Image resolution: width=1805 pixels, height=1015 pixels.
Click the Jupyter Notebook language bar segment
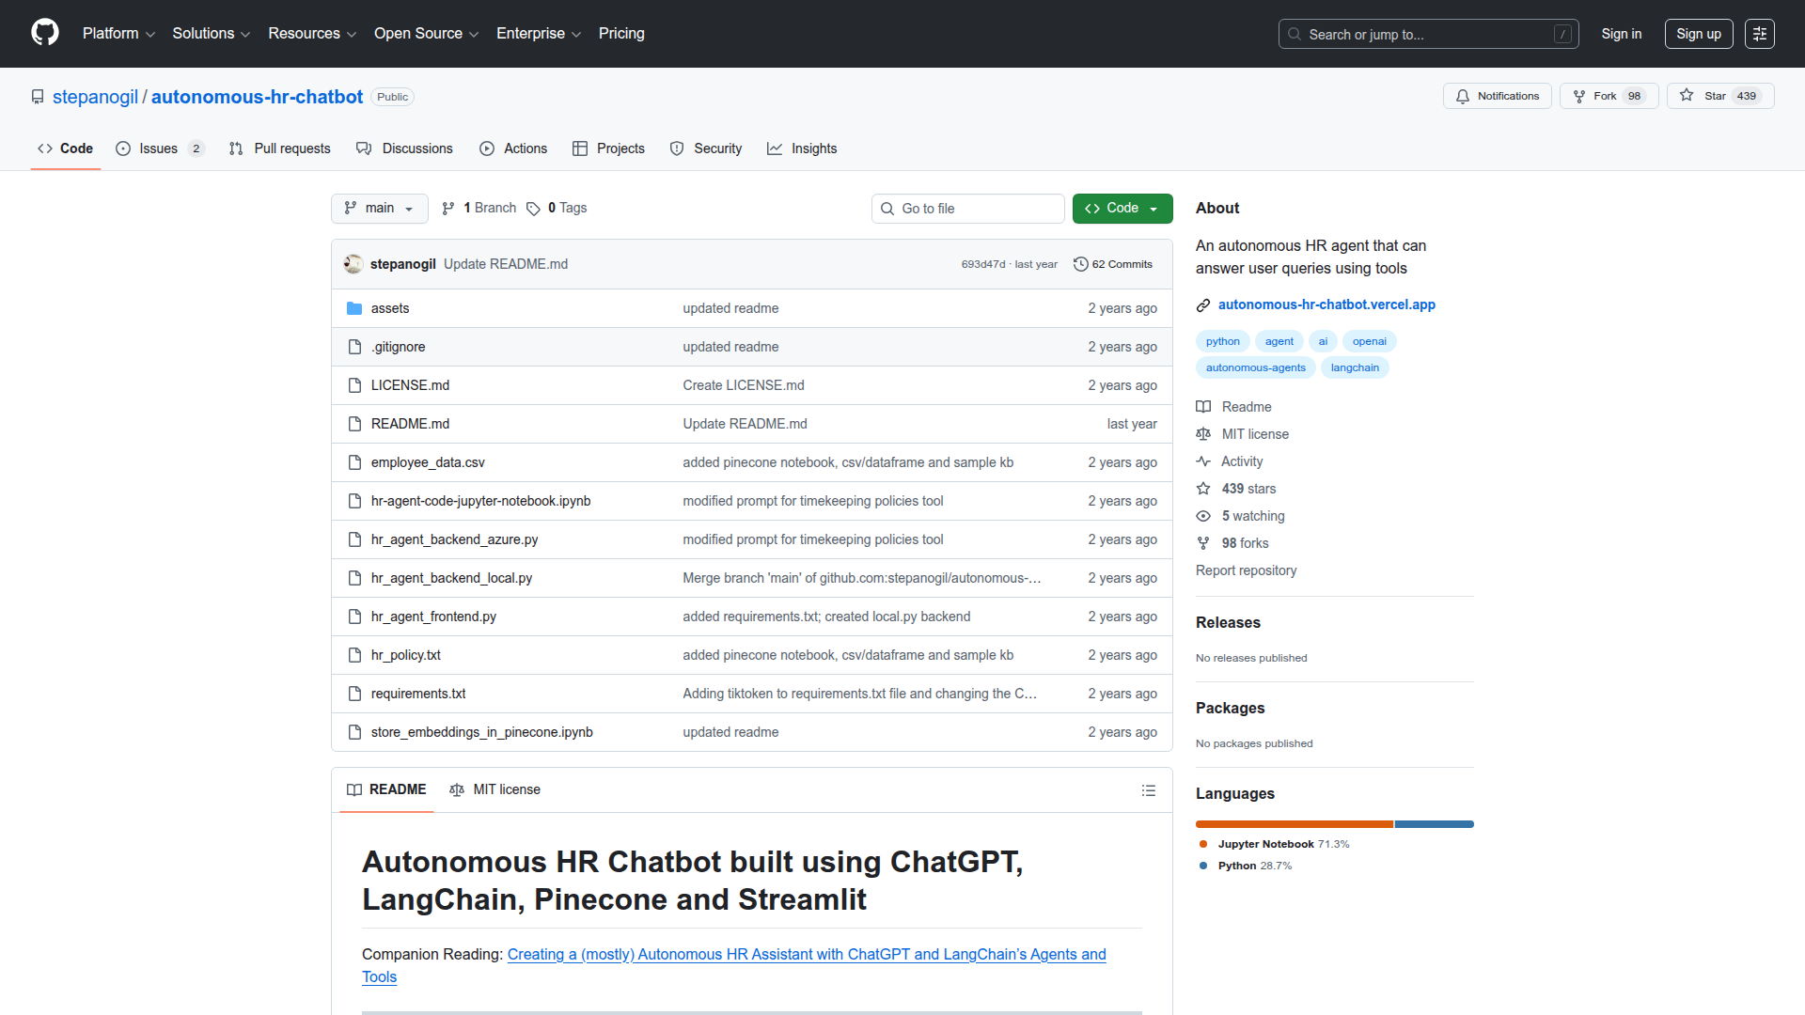point(1293,824)
